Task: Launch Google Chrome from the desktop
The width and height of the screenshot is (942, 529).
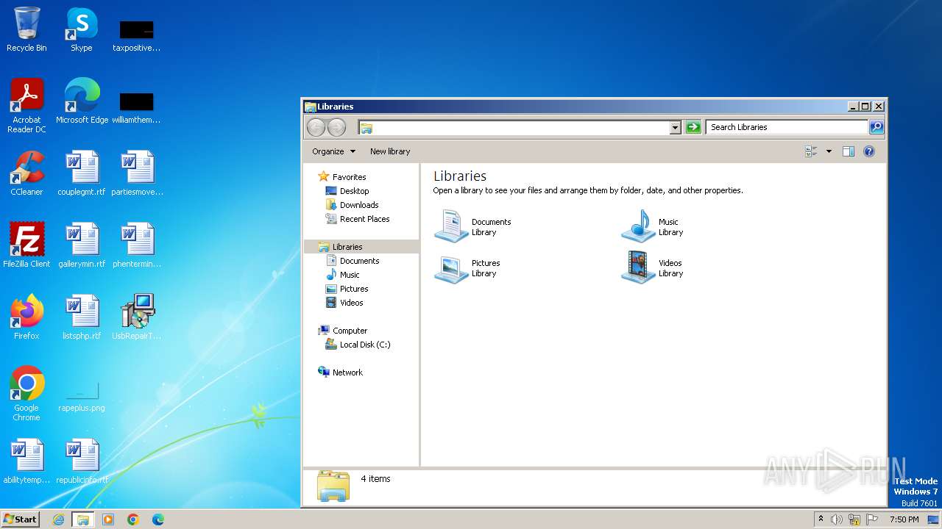Action: (x=26, y=394)
